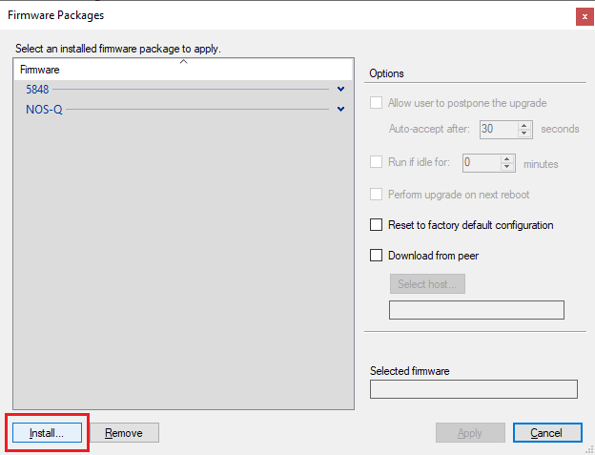Image resolution: width=595 pixels, height=455 pixels.
Task: Expand the NOS-Q firmware group chevron
Action: point(340,109)
